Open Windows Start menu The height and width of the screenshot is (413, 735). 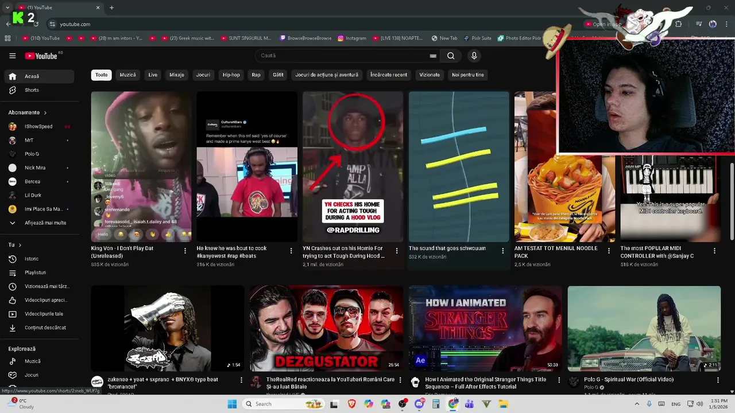pyautogui.click(x=232, y=404)
